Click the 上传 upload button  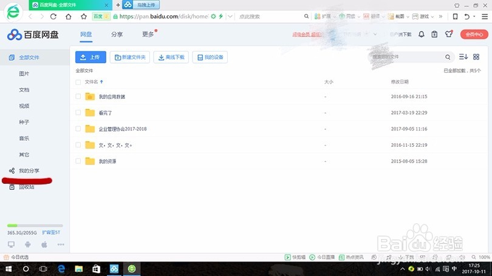[x=91, y=57]
